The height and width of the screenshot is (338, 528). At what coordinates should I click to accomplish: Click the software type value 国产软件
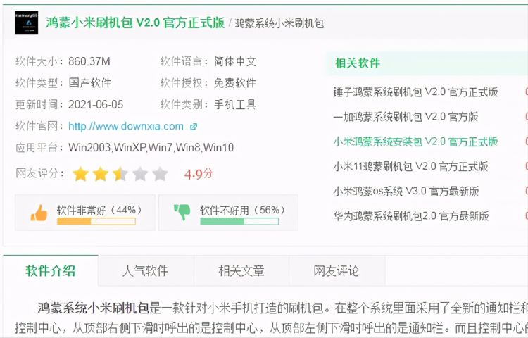point(90,83)
